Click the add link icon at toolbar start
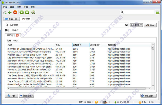Screen dimensions: 162x105 5,12
